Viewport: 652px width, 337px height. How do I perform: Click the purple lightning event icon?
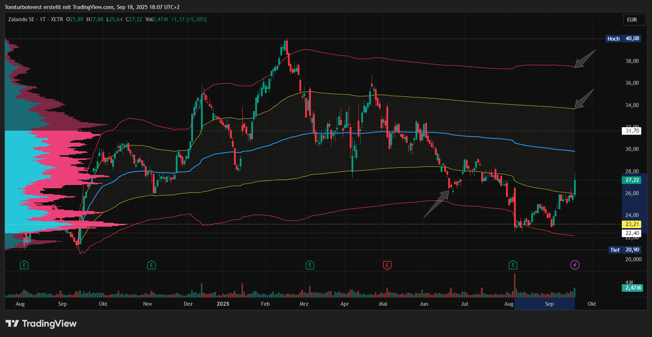pos(575,265)
